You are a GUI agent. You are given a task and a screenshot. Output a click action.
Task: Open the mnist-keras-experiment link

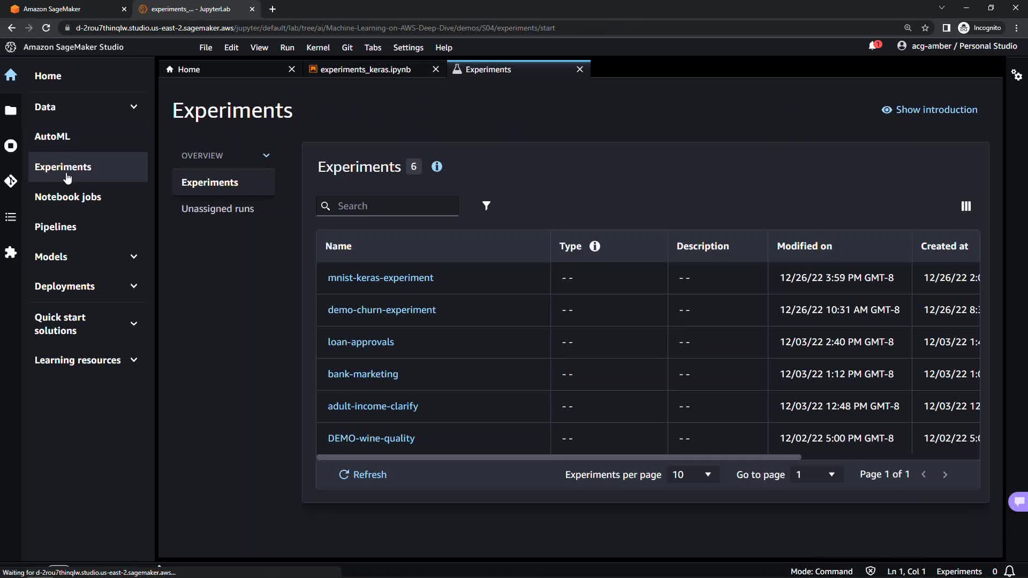380,278
